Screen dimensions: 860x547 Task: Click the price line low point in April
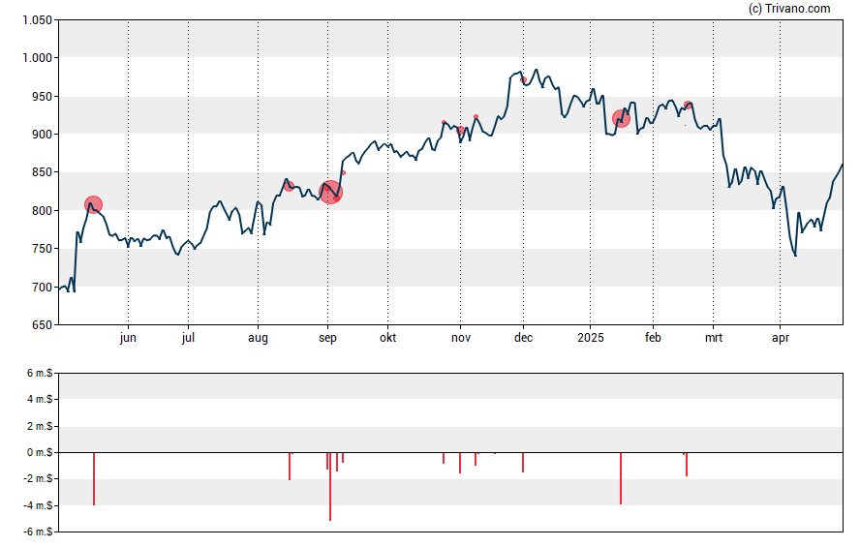(x=795, y=256)
